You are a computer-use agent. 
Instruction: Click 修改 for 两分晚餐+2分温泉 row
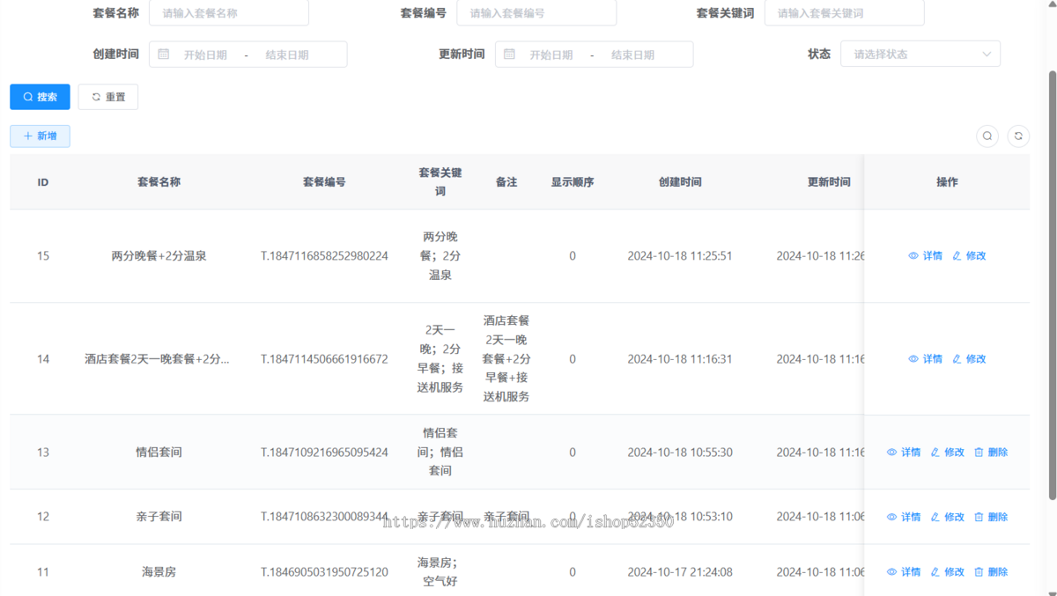point(969,256)
